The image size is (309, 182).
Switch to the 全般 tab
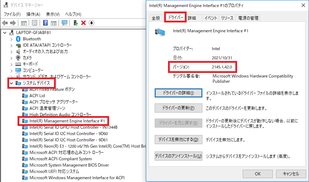coord(156,18)
